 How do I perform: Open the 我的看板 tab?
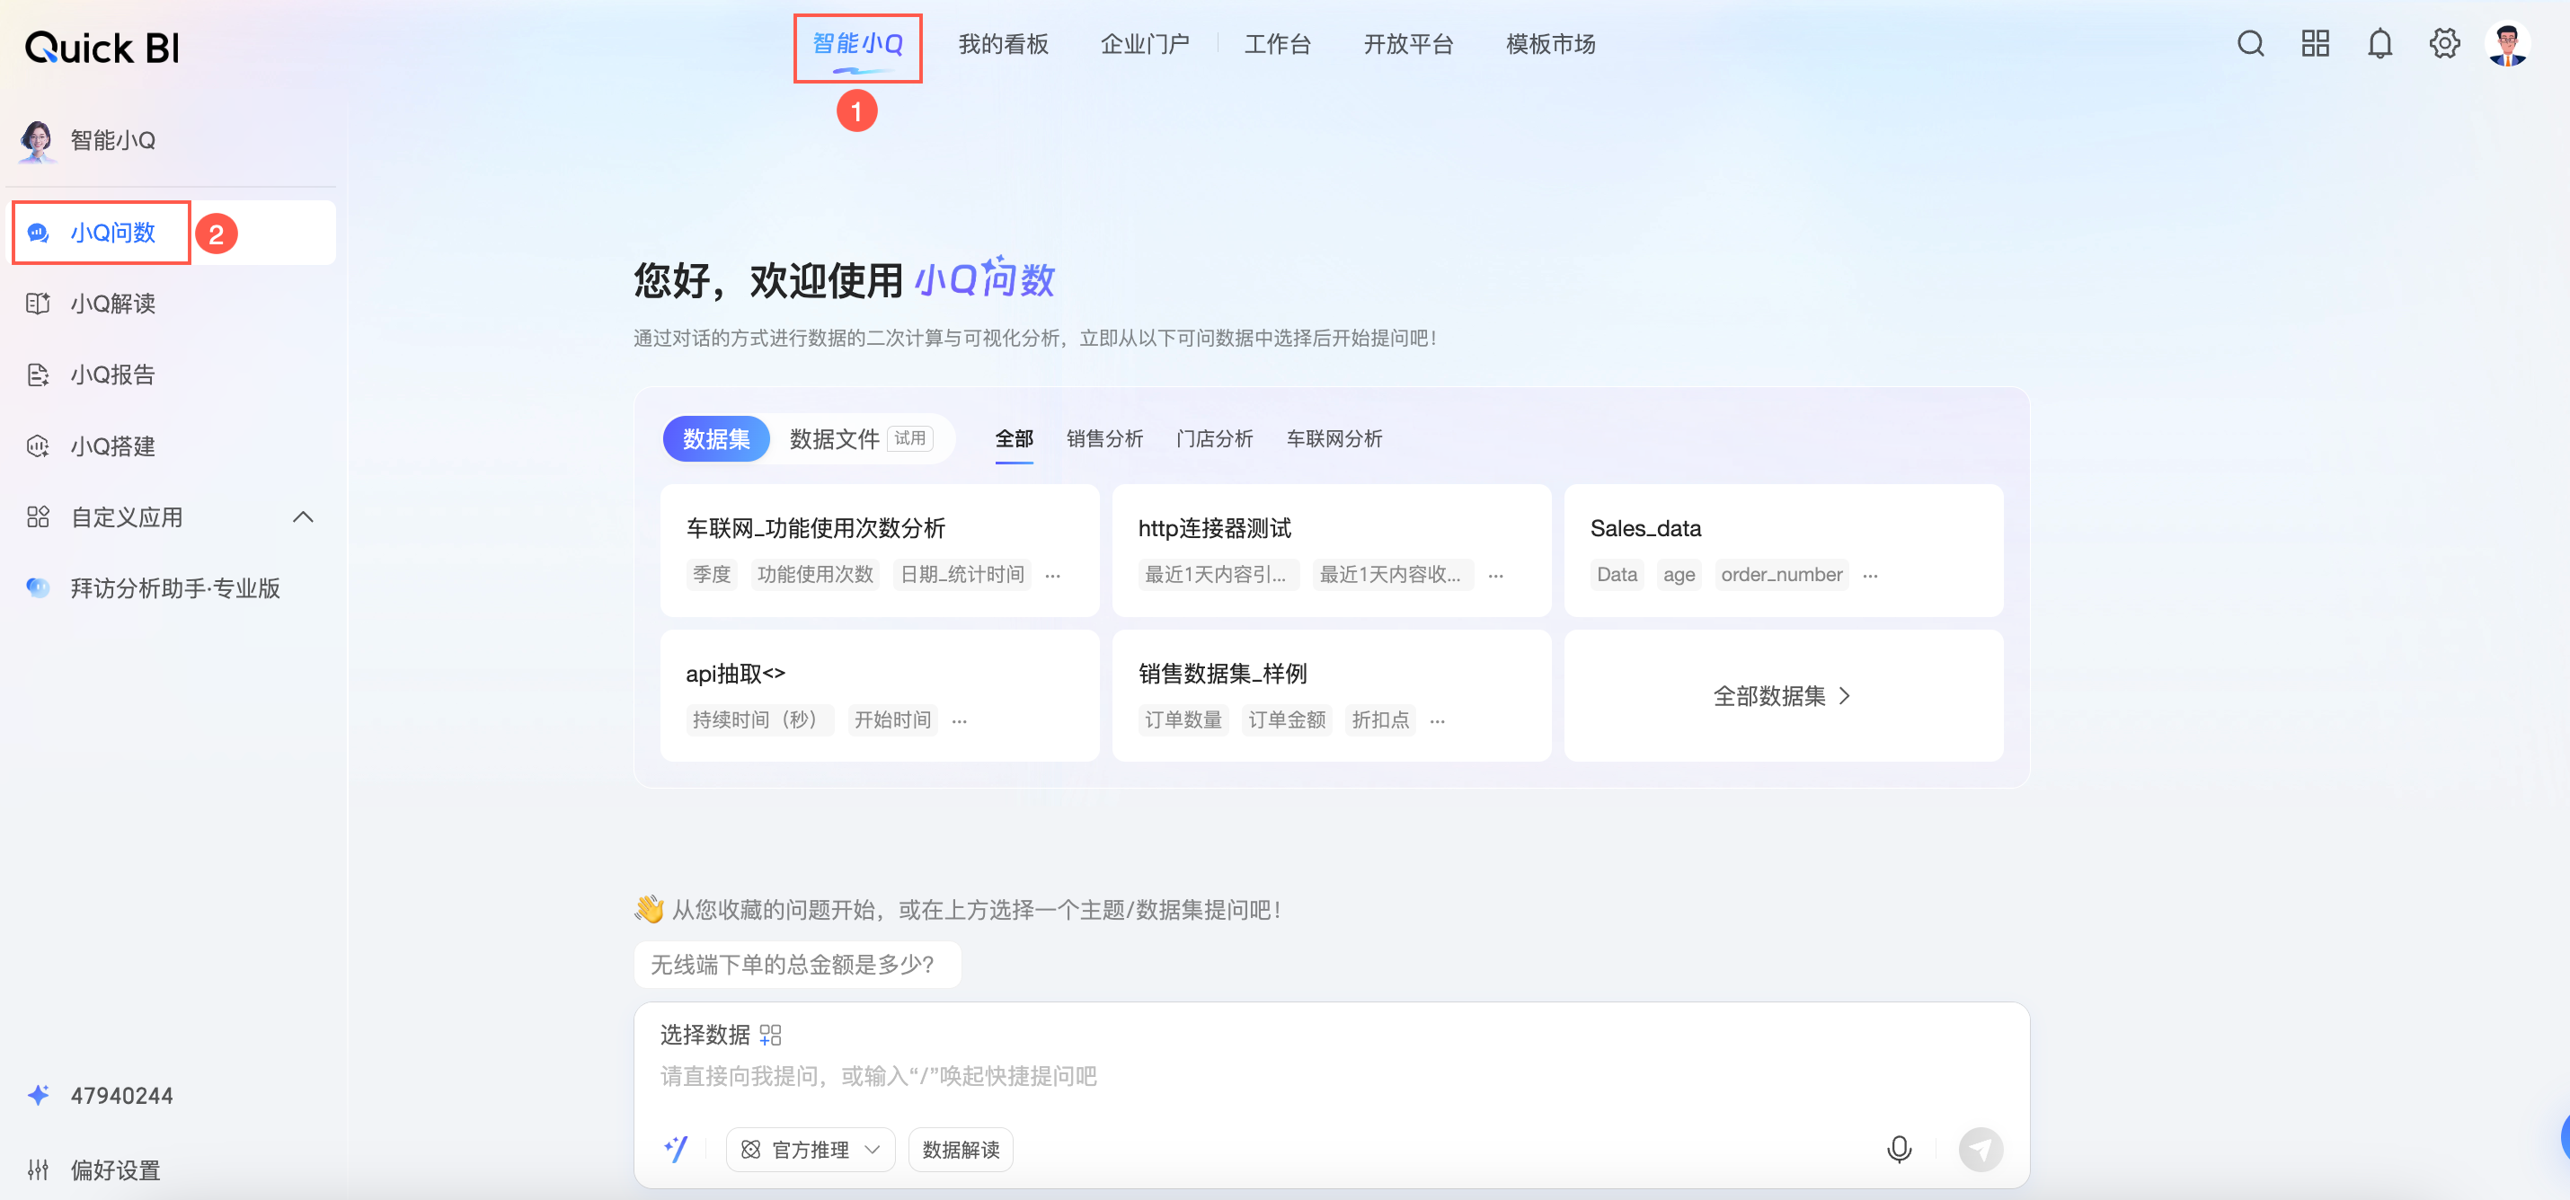click(x=1003, y=44)
